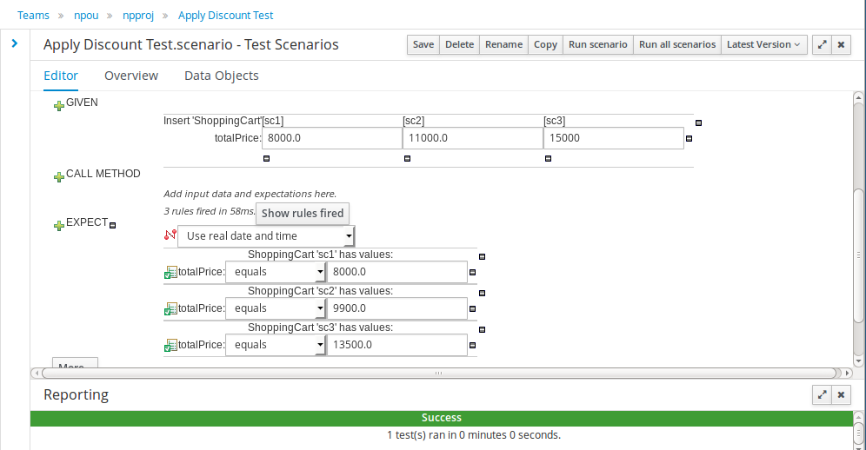This screenshot has height=450, width=866.
Task: Expand the editor panel with the arrows icon
Action: click(x=822, y=44)
